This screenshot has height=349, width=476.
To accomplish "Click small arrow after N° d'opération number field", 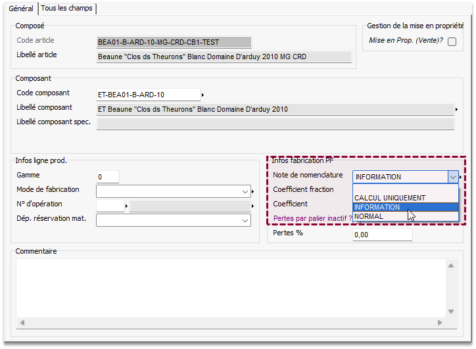I will click(x=126, y=206).
